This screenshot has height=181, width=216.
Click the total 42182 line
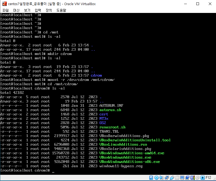coord(12,93)
